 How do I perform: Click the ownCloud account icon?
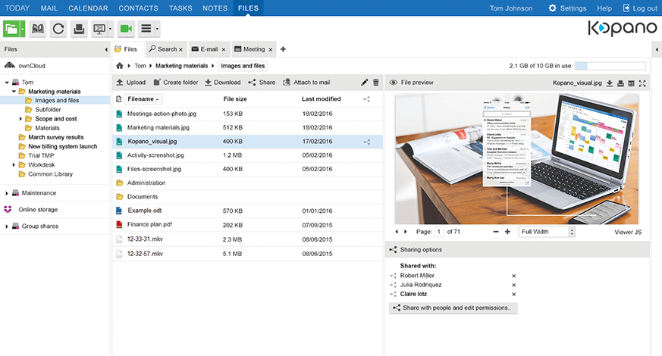(9, 65)
